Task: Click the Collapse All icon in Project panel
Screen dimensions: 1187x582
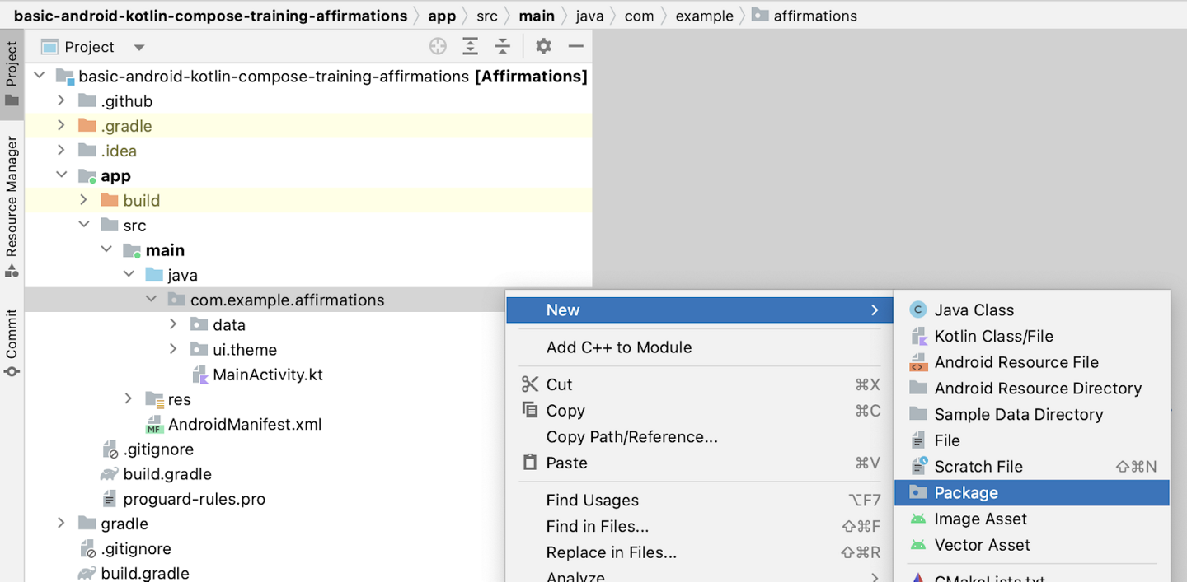Action: tap(502, 47)
